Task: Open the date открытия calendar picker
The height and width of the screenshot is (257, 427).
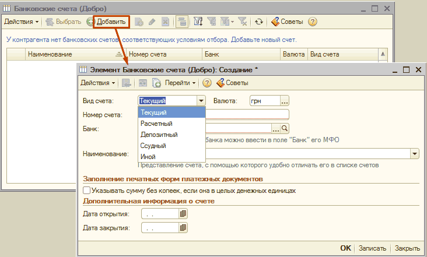Action: click(183, 214)
